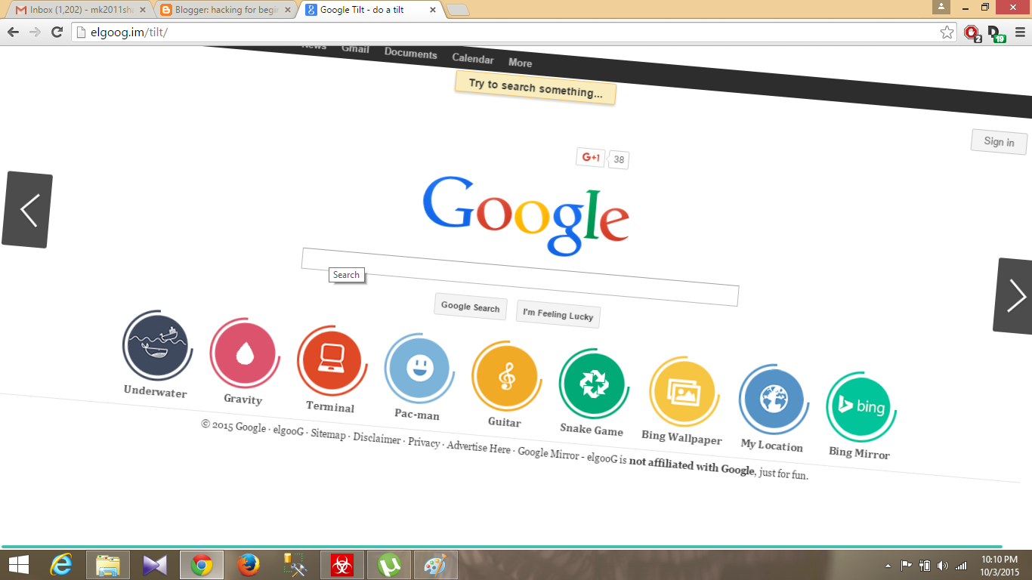The width and height of the screenshot is (1032, 580).
Task: Open the red biohazard app in taskbar
Action: click(x=342, y=564)
